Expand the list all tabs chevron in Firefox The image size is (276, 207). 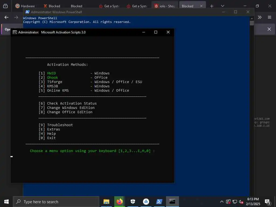[222, 6]
